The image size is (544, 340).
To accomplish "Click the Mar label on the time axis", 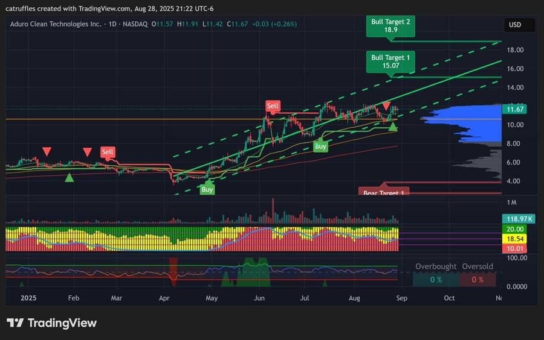I will coord(117,298).
